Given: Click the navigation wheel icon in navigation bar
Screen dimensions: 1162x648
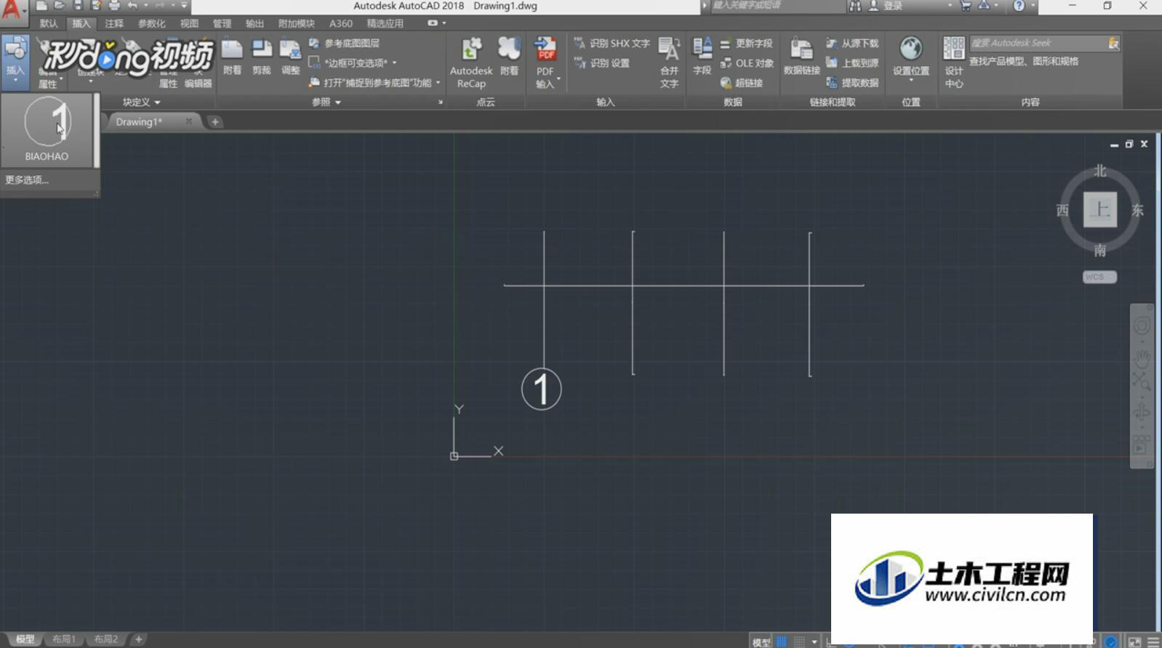Looking at the screenshot, I should click(1142, 327).
